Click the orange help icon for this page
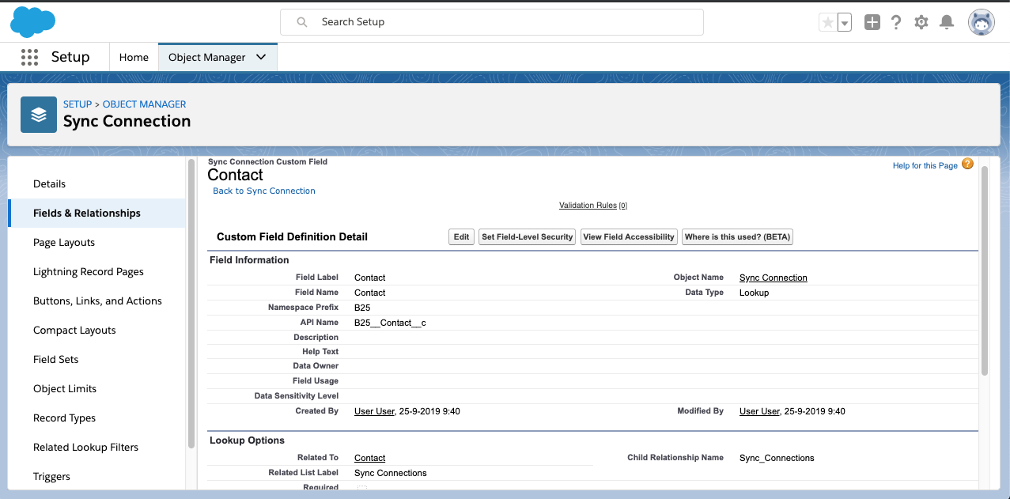Viewport: 1010px width, 499px height. click(967, 164)
